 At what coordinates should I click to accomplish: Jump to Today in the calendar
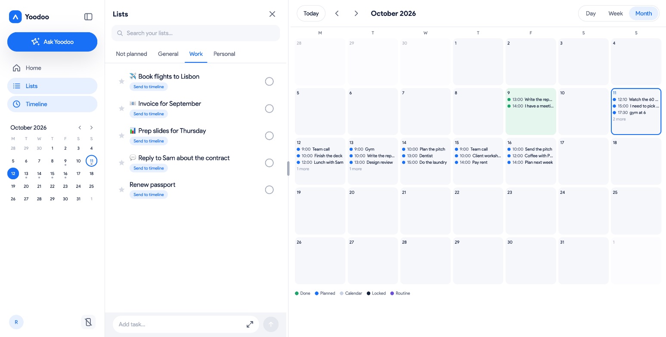coord(311,13)
